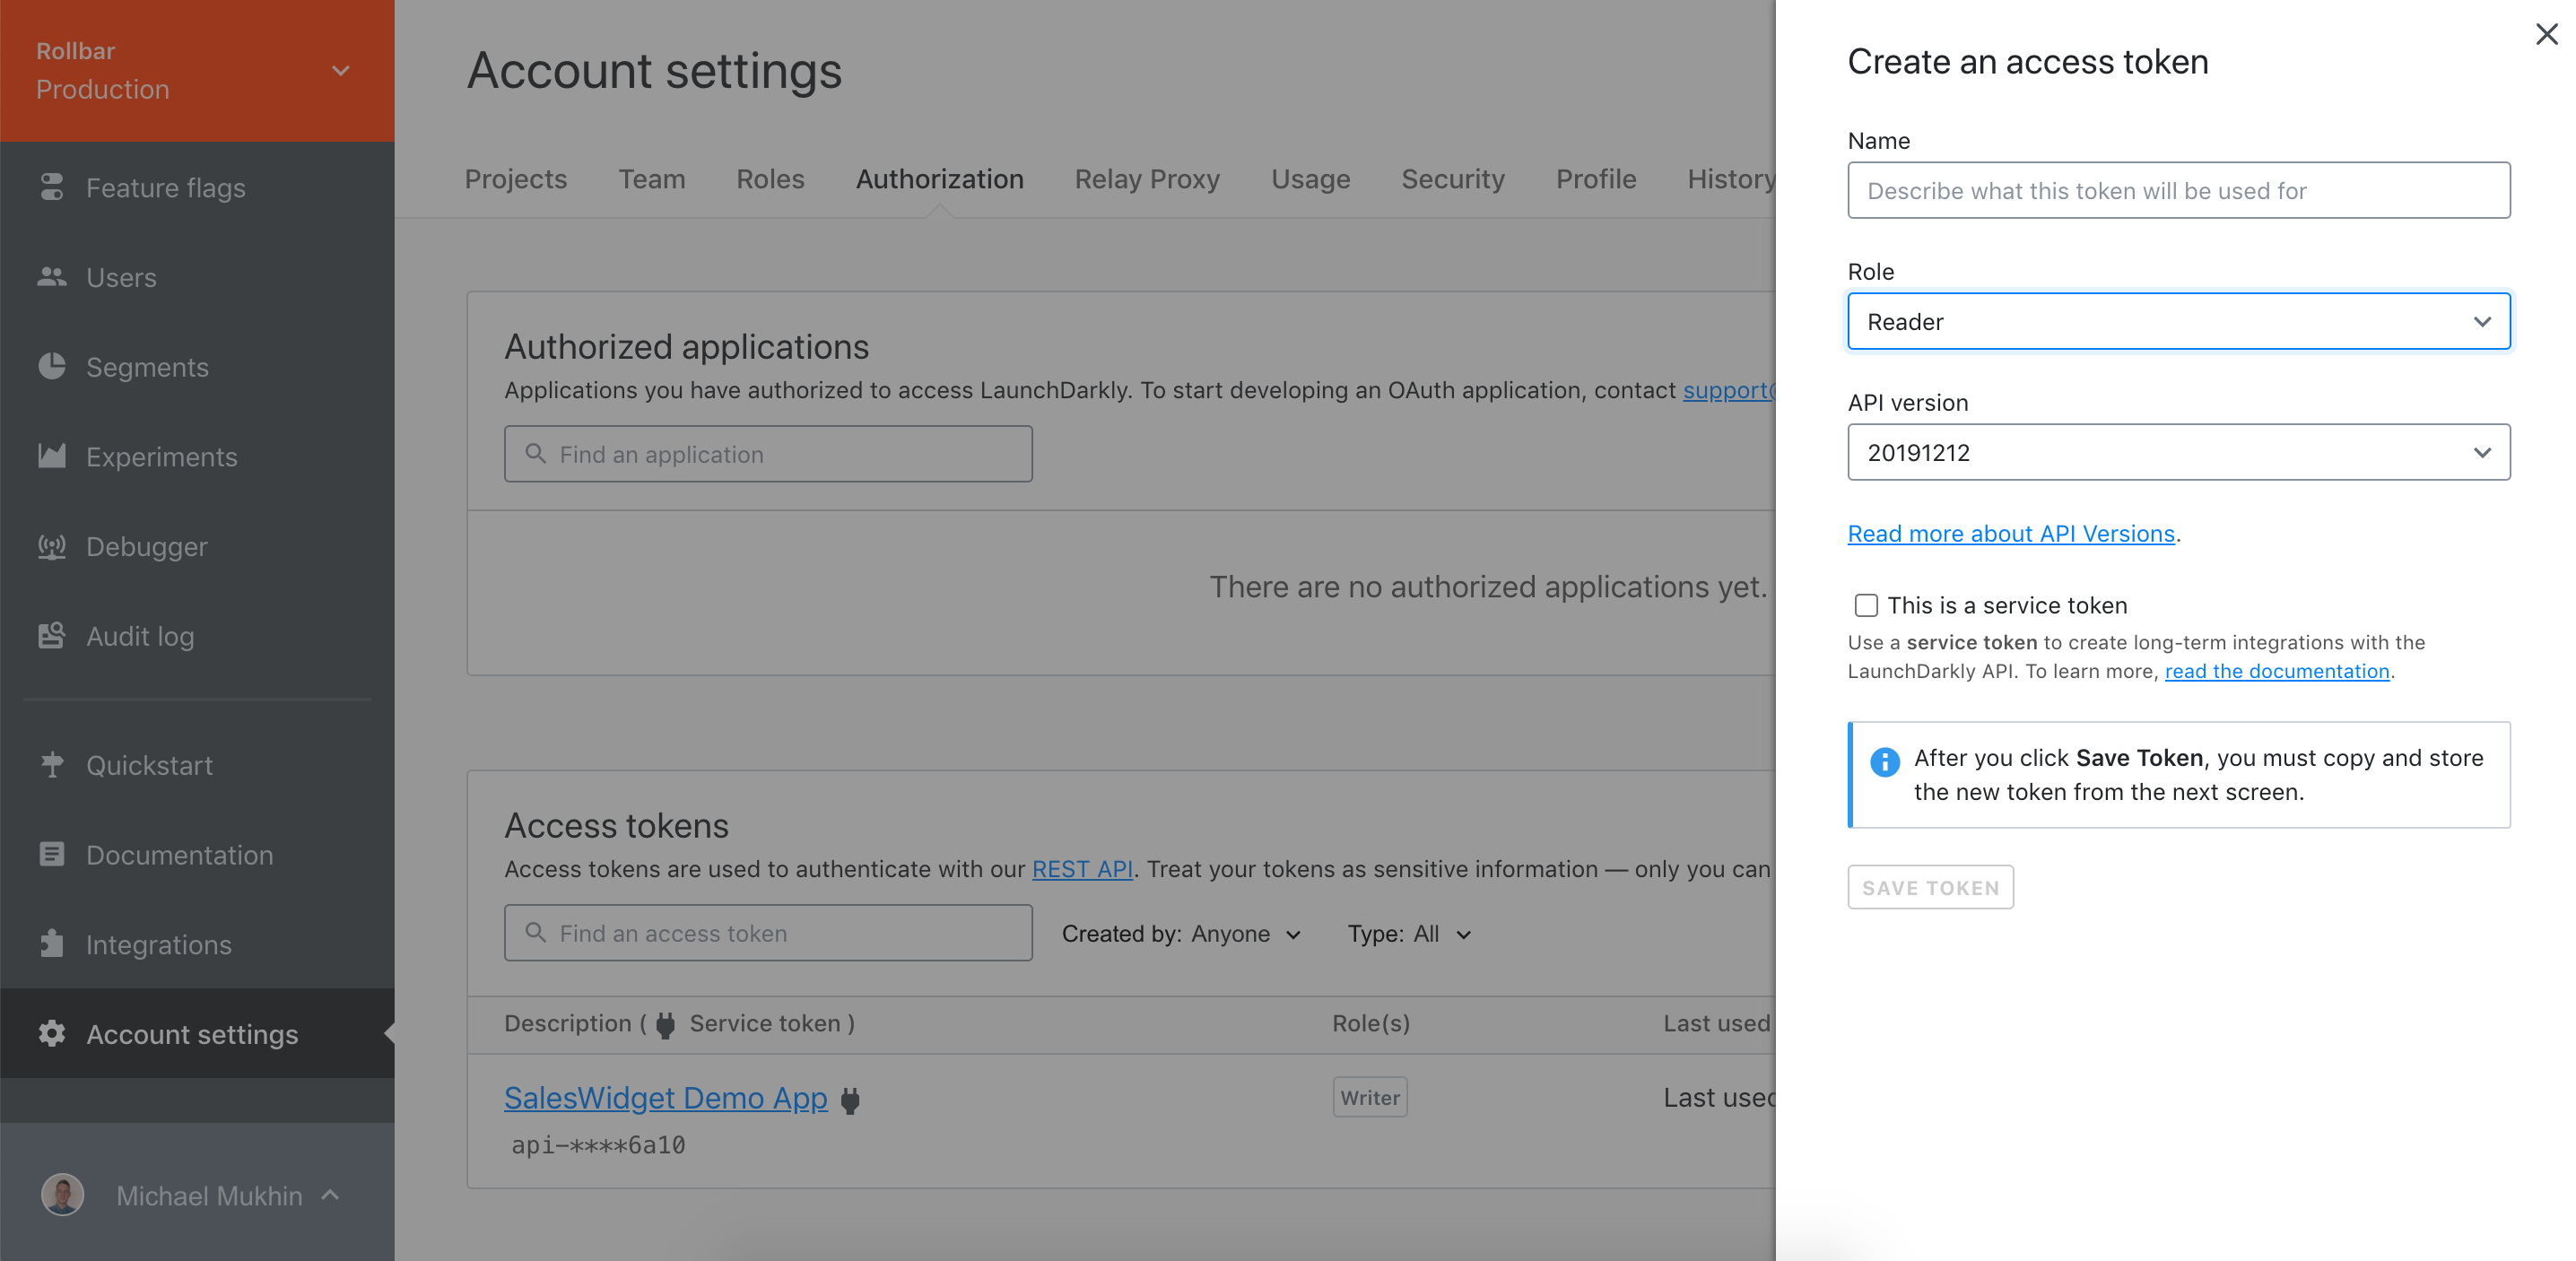2576x1261 pixels.
Task: Click the Segments pie chart icon
Action: pyautogui.click(x=51, y=366)
